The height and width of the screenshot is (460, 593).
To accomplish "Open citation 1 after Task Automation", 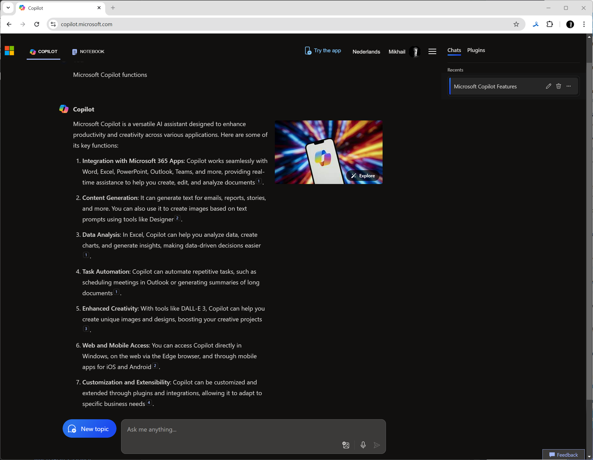I will 116,292.
